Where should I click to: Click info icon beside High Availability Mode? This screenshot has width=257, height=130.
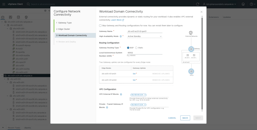121,36
